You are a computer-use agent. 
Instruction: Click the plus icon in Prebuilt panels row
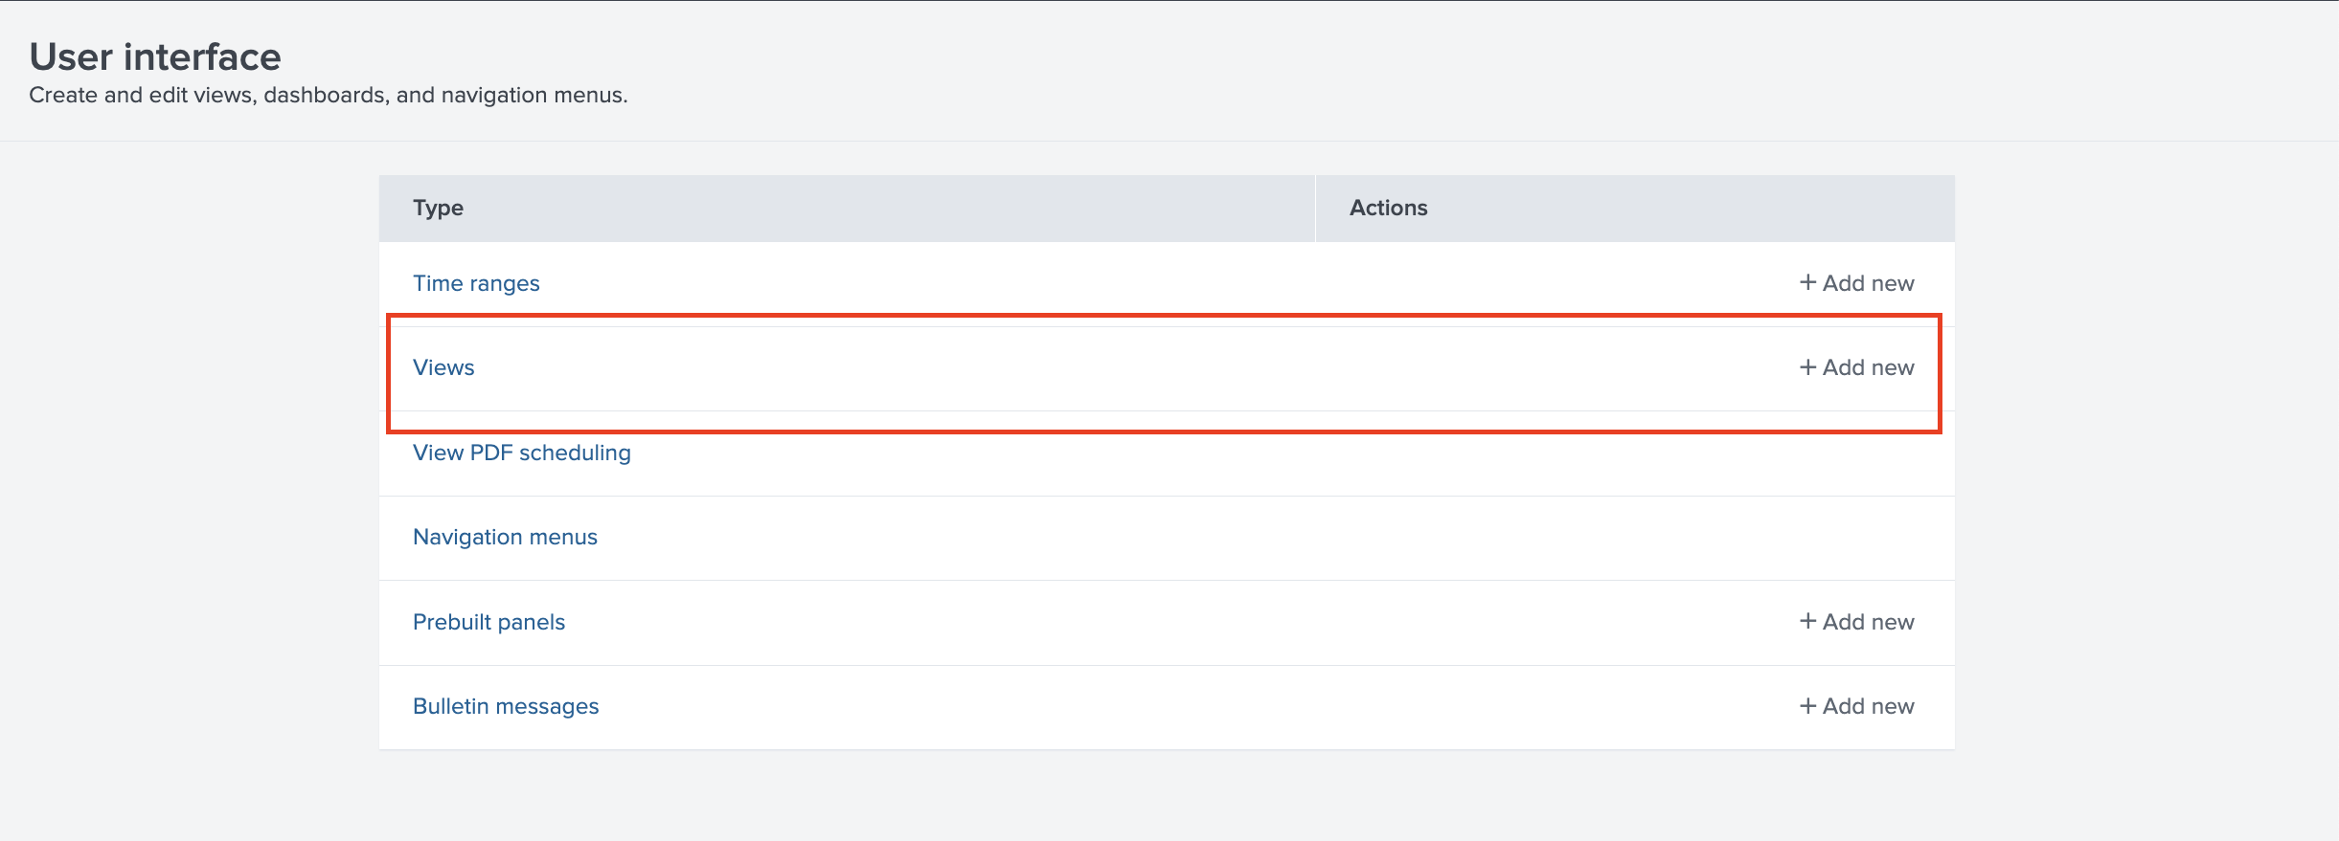pos(1807,621)
